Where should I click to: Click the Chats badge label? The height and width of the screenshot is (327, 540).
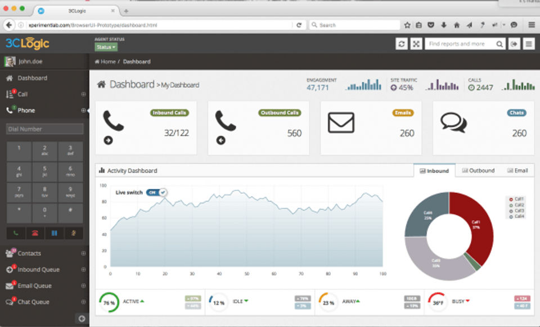tap(516, 113)
